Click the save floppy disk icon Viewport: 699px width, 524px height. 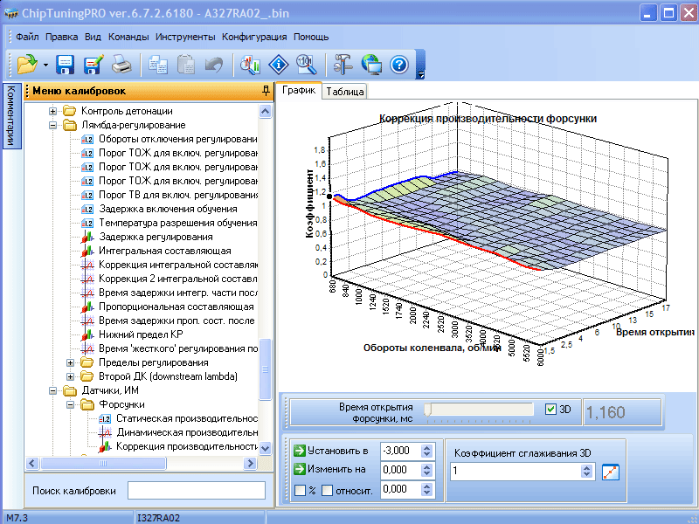[65, 64]
